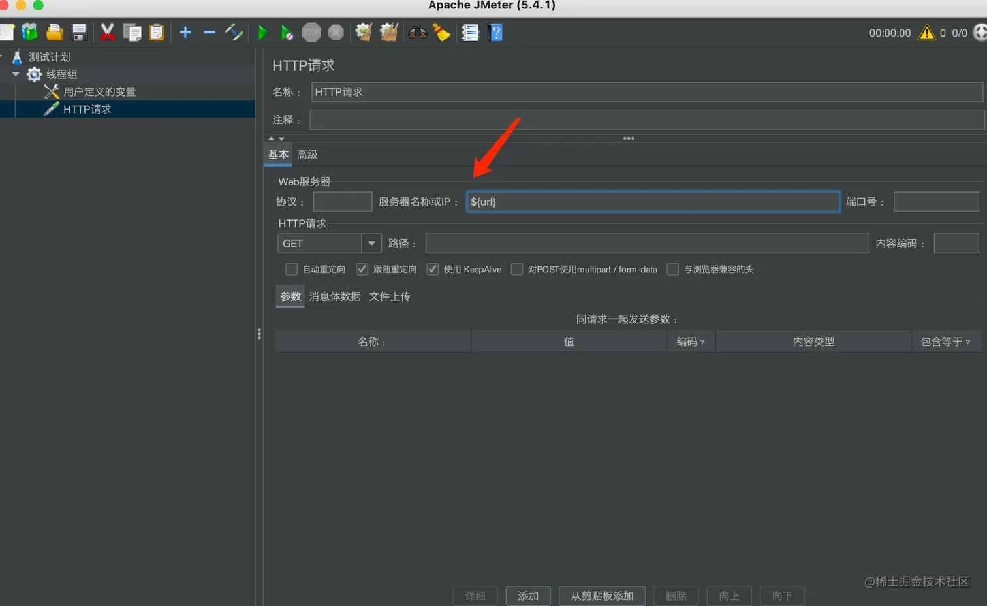Switch to the 高级 tab
The width and height of the screenshot is (987, 606).
(307, 155)
